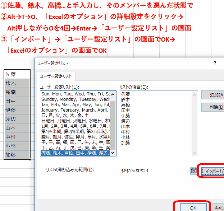
Task: Select the 'January, February, March' list entry
Action: point(75,110)
